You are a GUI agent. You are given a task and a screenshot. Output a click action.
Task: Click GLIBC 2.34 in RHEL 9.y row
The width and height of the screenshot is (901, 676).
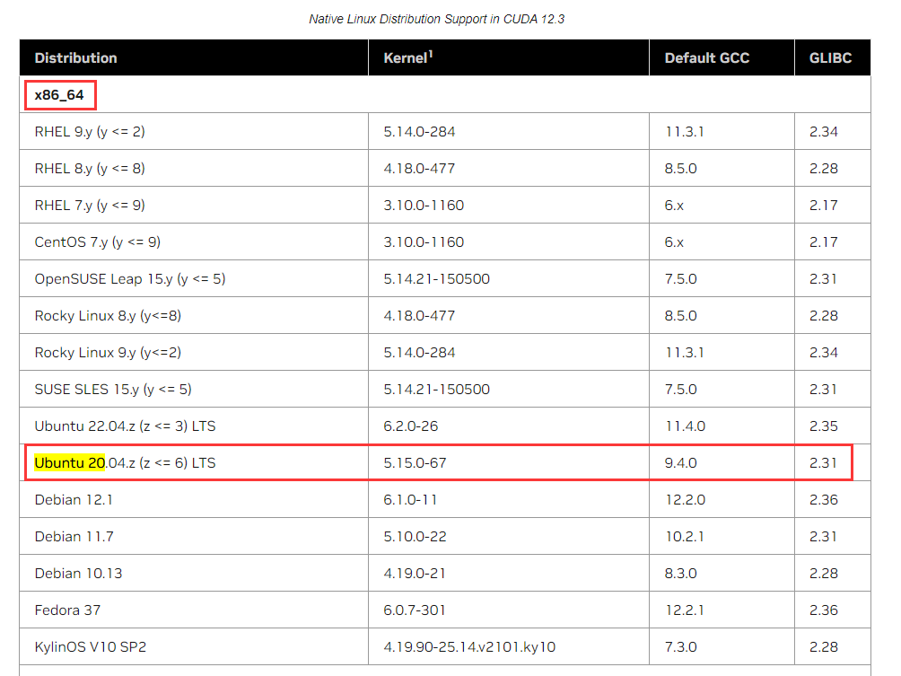tap(824, 132)
